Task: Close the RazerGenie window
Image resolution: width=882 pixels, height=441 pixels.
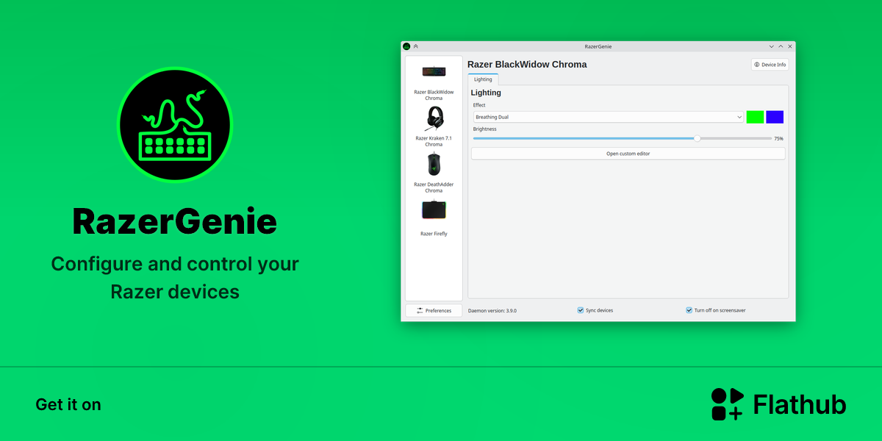Action: [789, 46]
